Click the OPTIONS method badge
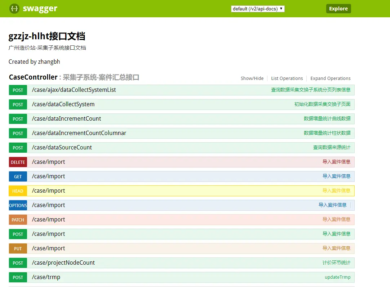Image resolution: width=390 pixels, height=287 pixels. [x=18, y=206]
